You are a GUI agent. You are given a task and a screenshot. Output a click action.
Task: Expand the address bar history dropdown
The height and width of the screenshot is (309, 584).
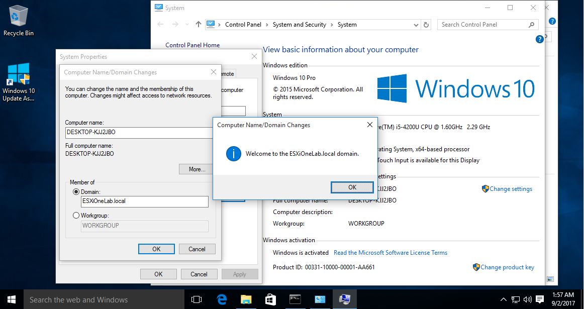[x=416, y=25]
